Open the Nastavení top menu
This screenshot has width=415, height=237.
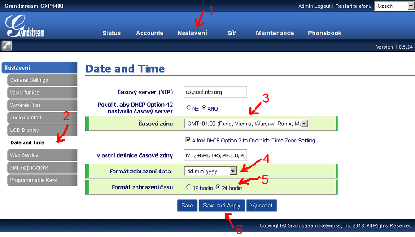click(192, 33)
